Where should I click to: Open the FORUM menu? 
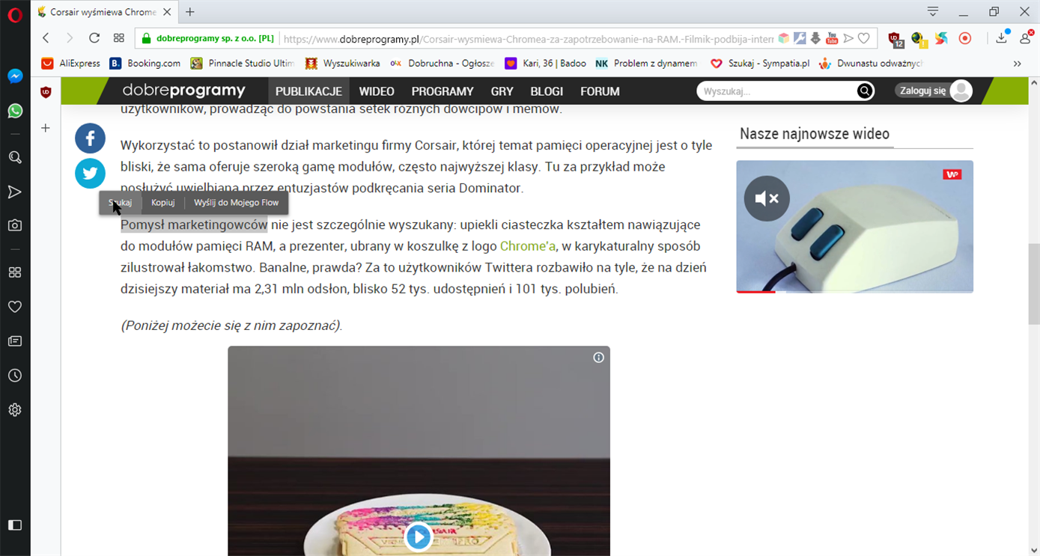[600, 91]
